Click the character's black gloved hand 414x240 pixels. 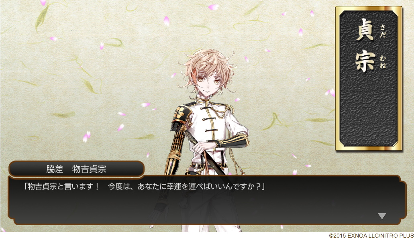(159, 211)
